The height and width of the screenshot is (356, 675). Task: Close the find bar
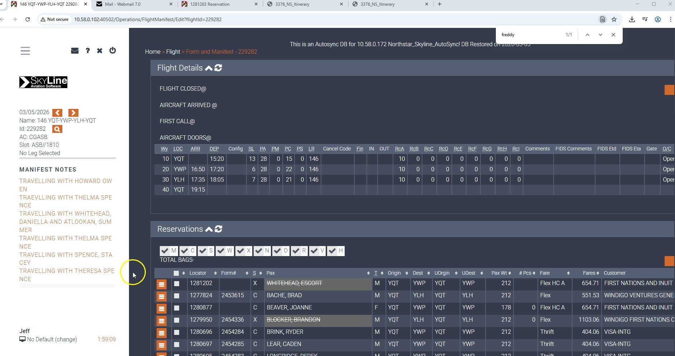tap(613, 35)
